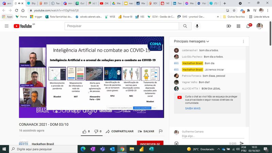
Task: Open the YouTube apps grid icon
Action: (x=239, y=26)
